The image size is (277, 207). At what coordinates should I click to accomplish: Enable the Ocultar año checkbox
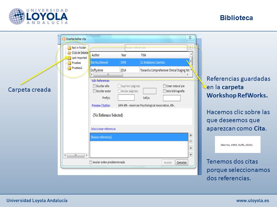94,86
